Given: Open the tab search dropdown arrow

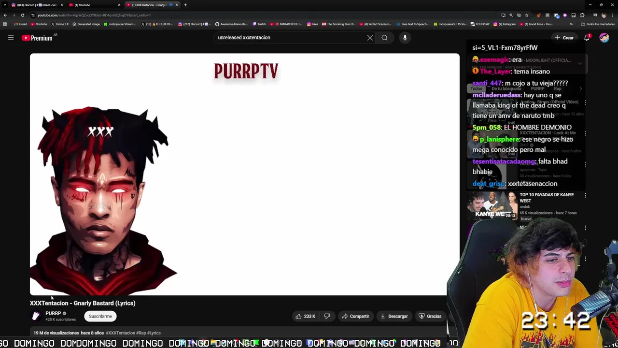Looking at the screenshot, I should coord(5,5).
